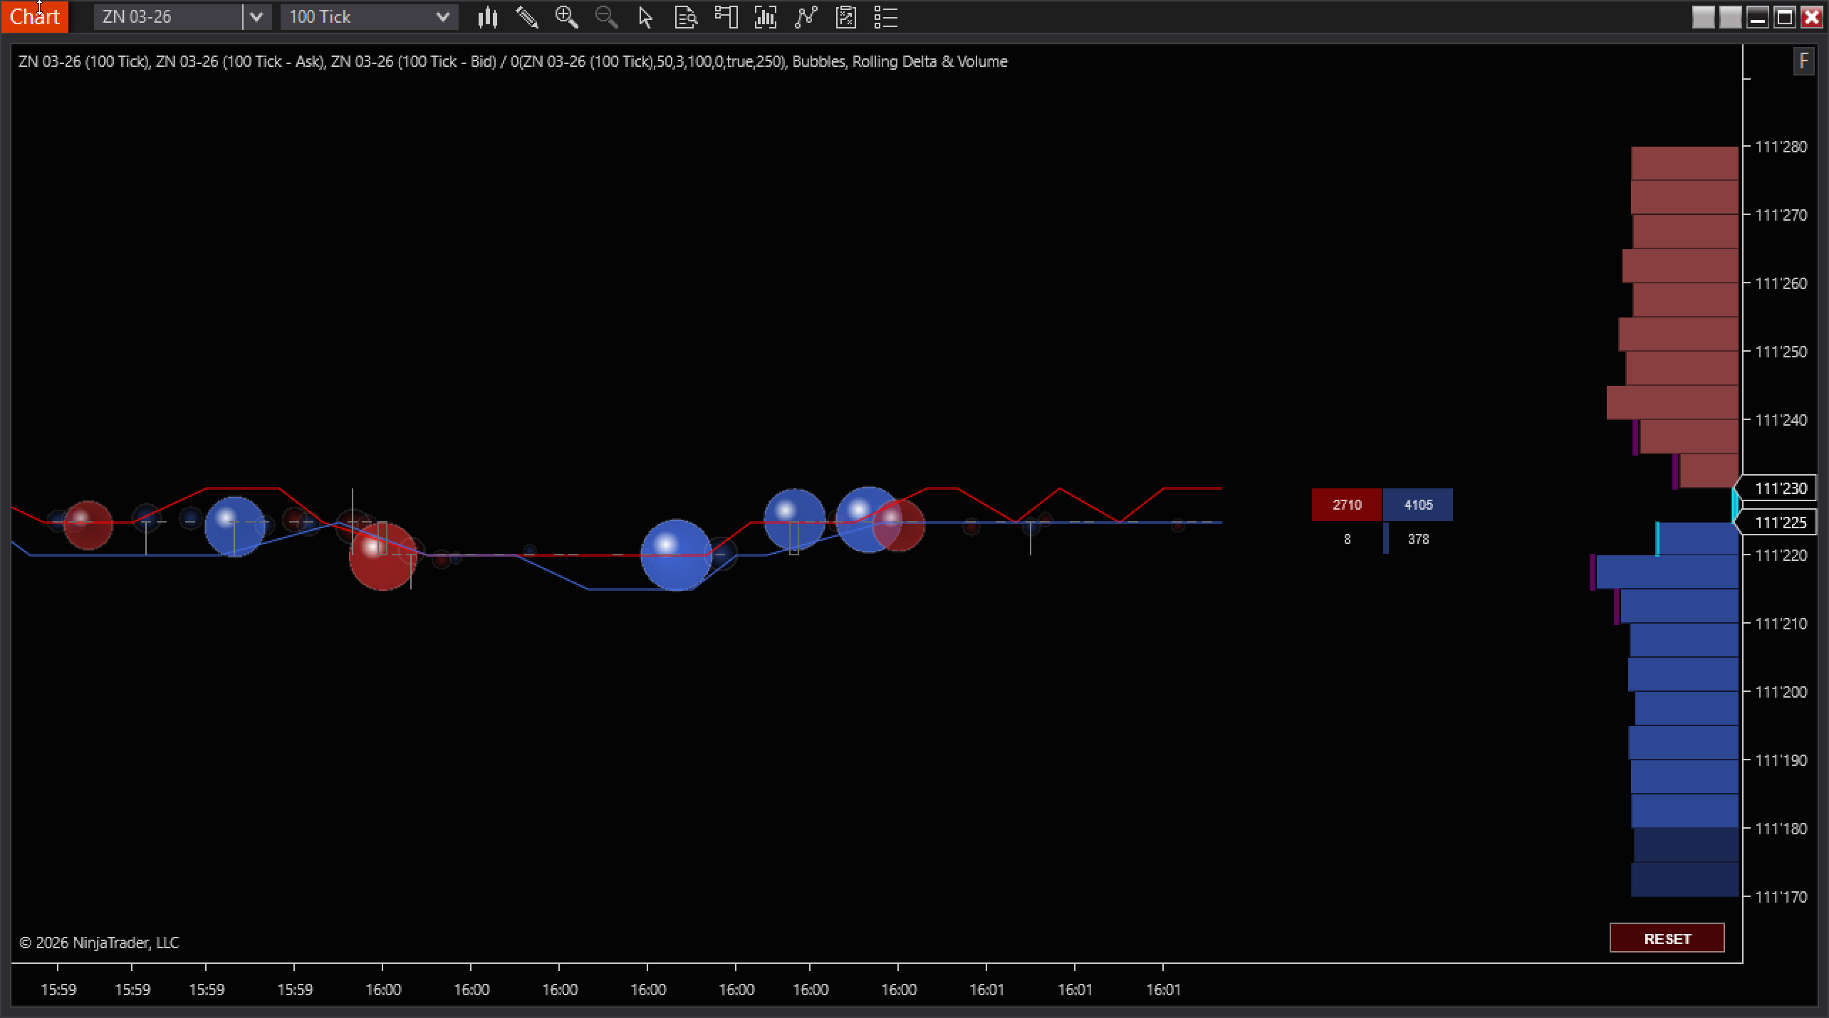
Task: Click the 111'220 price axis label
Action: [x=1781, y=555]
